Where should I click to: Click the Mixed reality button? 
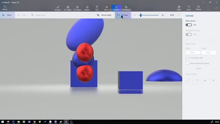104,15
